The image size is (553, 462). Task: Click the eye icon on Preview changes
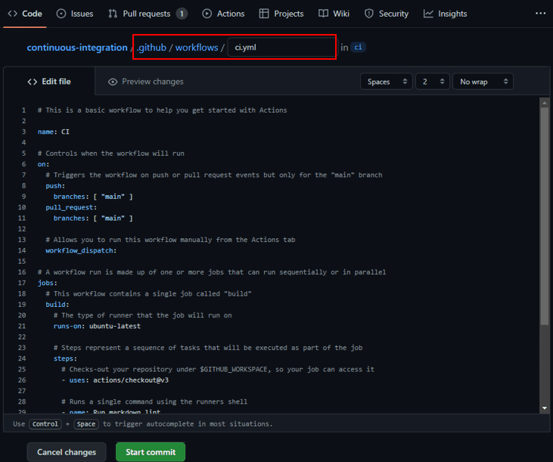[x=113, y=82]
